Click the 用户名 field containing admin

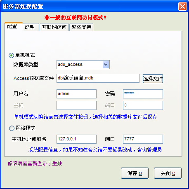coord(76,94)
